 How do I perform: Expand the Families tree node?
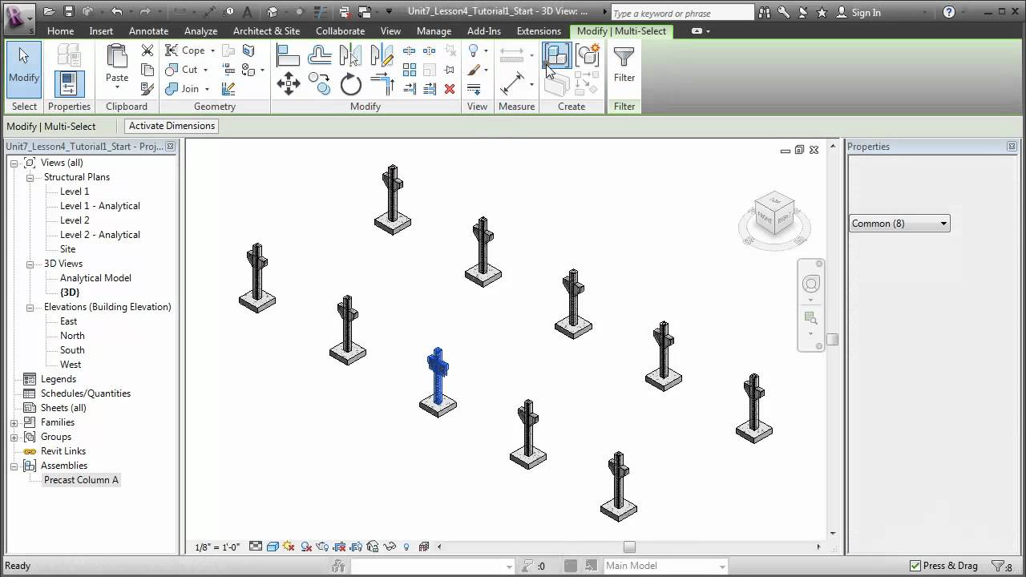click(14, 422)
